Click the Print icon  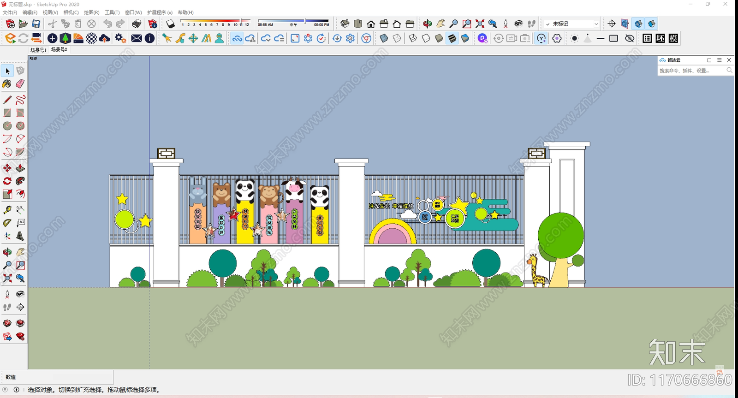[137, 24]
